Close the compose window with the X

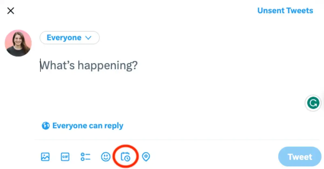coord(11,11)
